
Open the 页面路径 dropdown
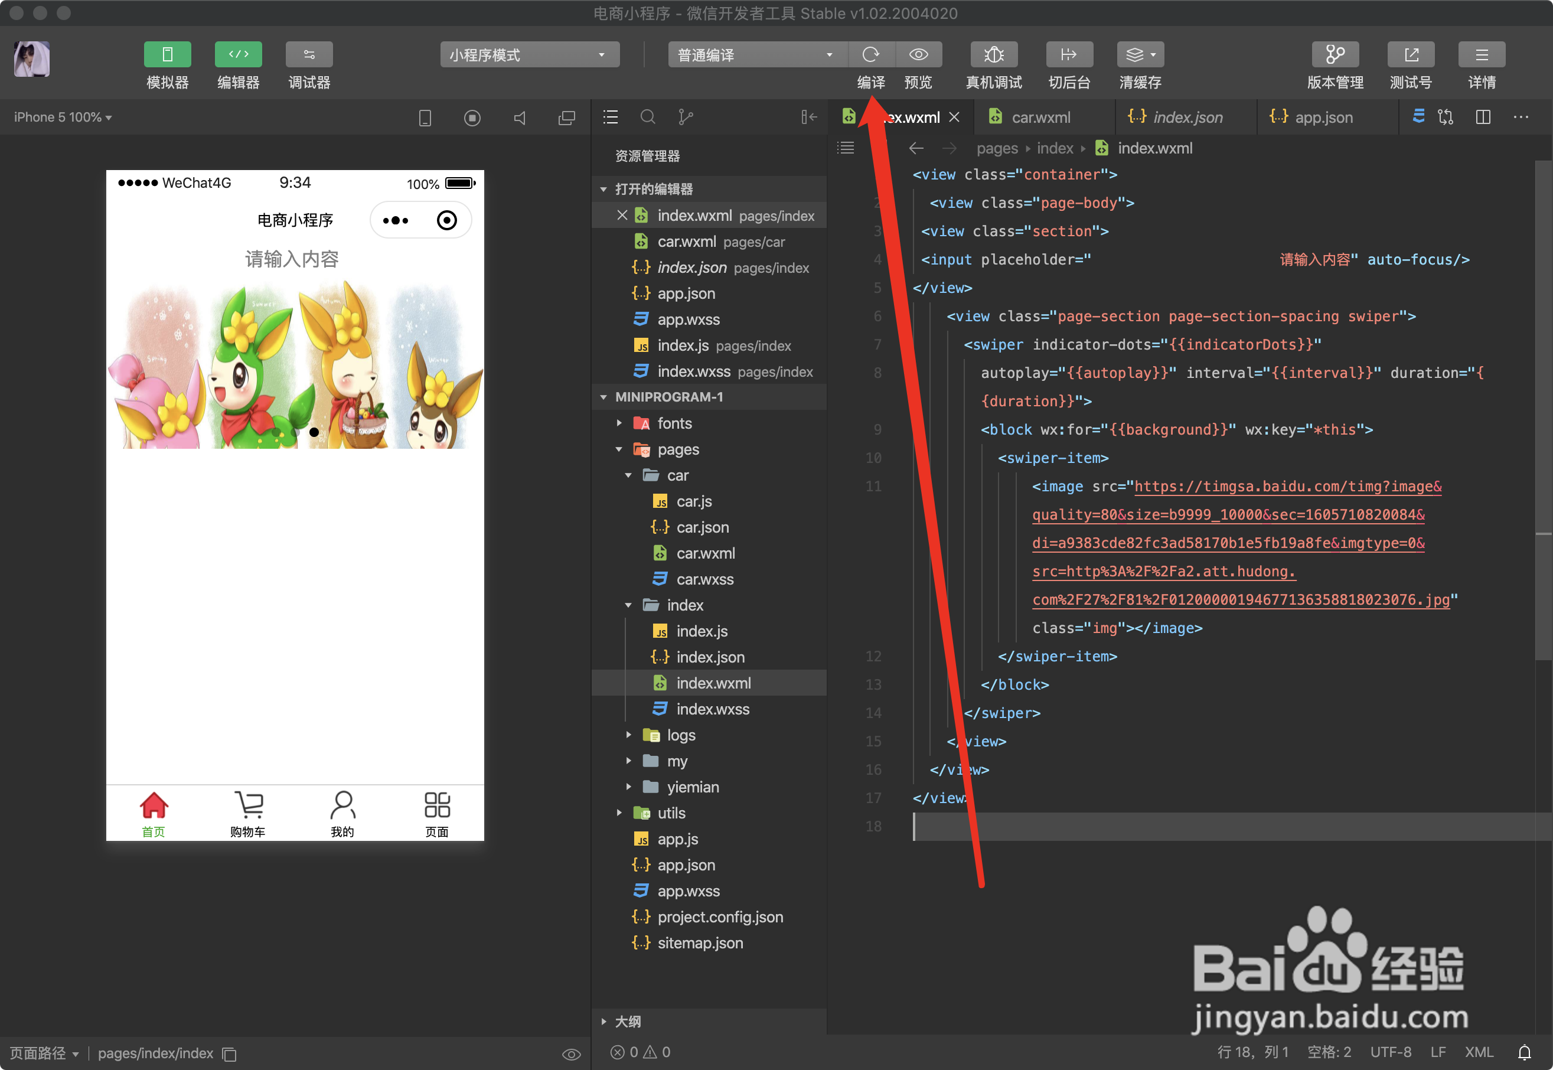point(44,1053)
